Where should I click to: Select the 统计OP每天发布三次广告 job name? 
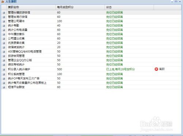pyautogui.click(x=24, y=78)
